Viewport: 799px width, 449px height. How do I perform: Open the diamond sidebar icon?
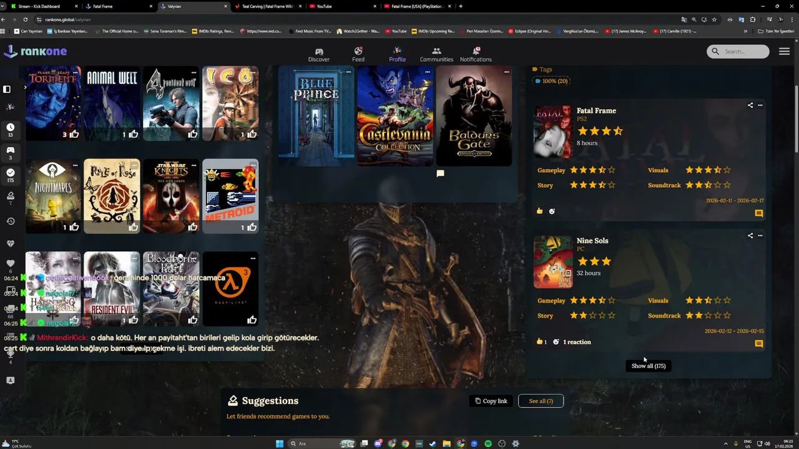pos(10,244)
